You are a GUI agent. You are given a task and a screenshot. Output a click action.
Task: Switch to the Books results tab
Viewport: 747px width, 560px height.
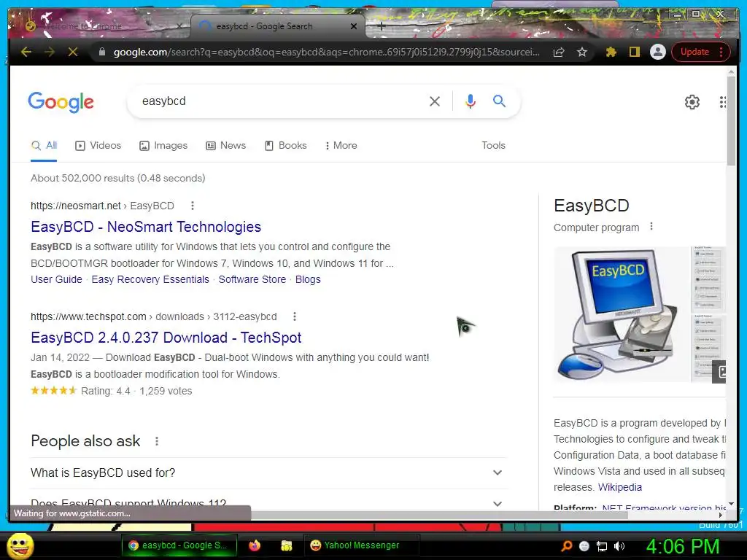(286, 146)
